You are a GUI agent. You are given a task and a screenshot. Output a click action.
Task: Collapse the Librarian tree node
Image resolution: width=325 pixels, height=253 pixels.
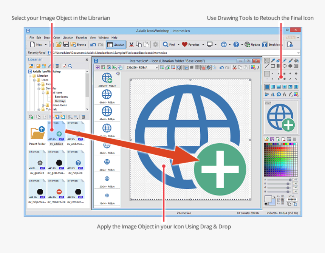click(30, 76)
